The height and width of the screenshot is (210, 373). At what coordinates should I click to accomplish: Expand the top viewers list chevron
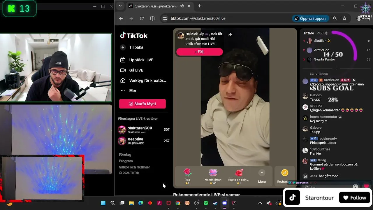coord(336,68)
